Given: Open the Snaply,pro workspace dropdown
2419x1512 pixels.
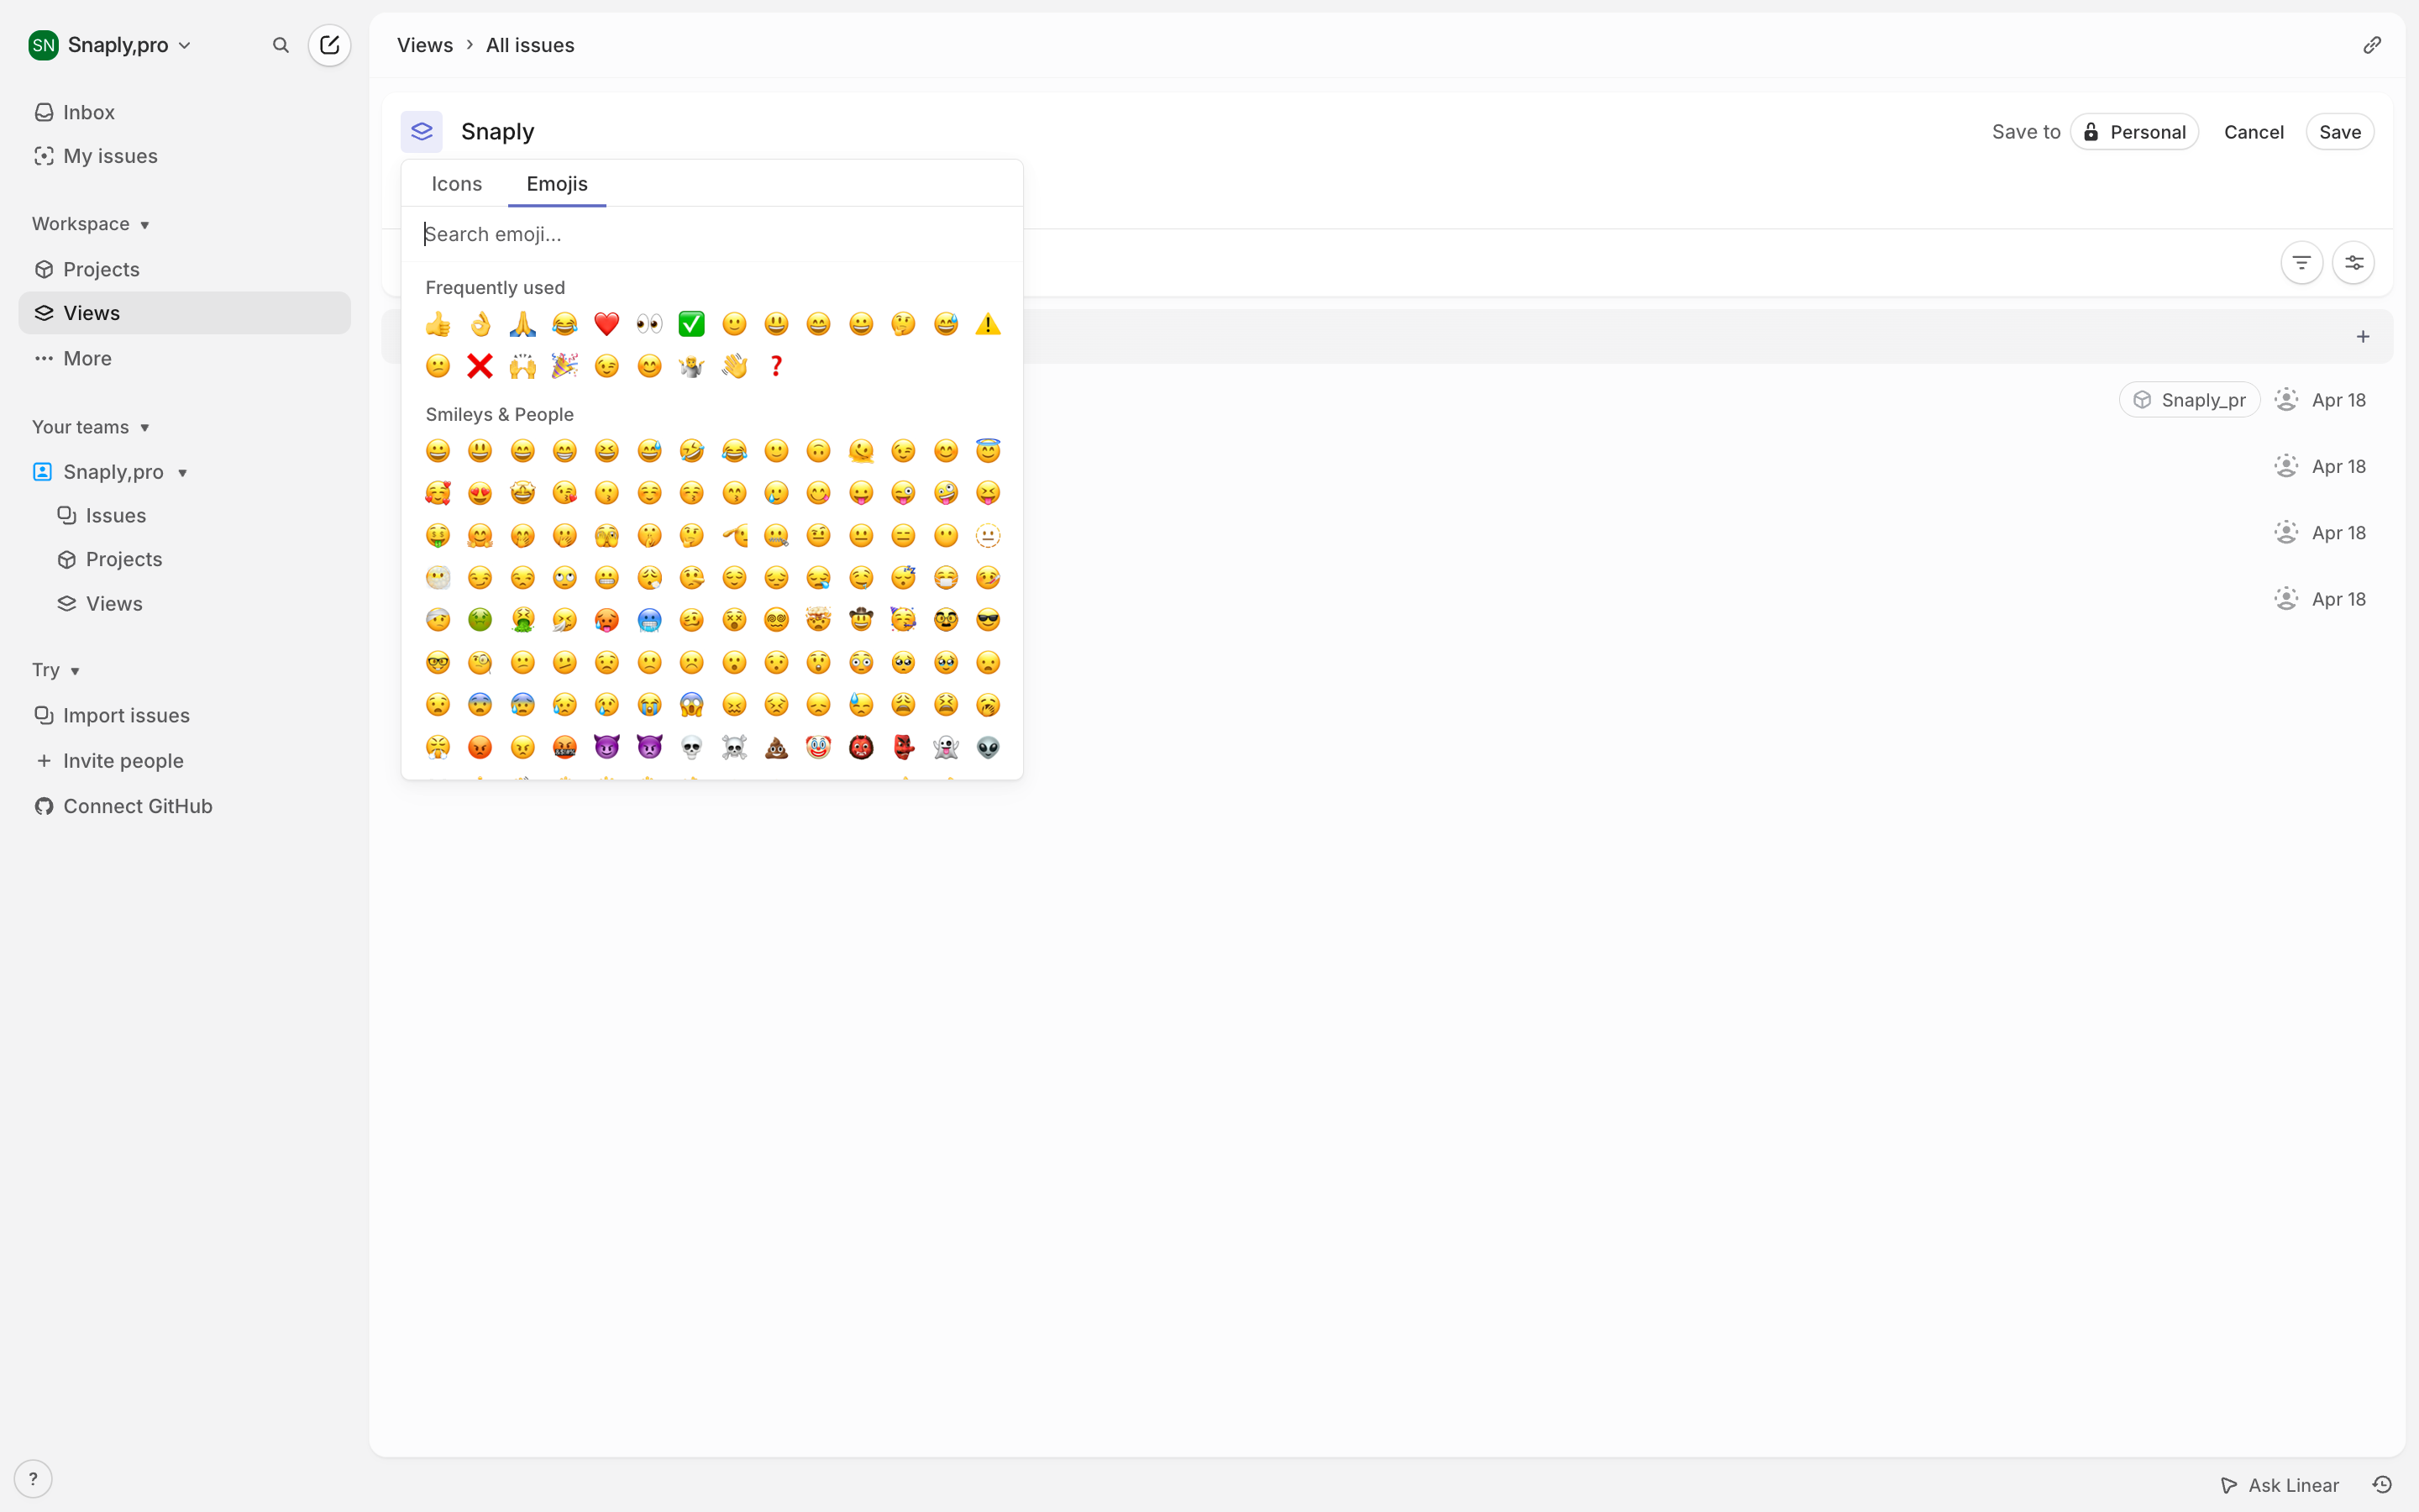Looking at the screenshot, I should pos(111,45).
